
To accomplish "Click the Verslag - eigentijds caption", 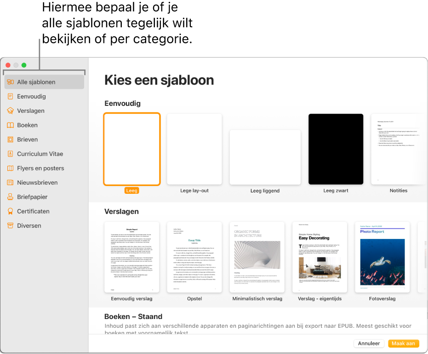I will pos(320,299).
